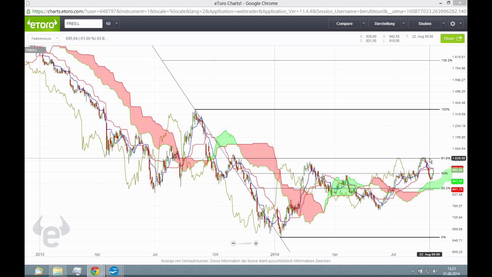Viewport: 492px width, 277px height.
Task: Click the chart zoom slider track
Action: point(244,243)
